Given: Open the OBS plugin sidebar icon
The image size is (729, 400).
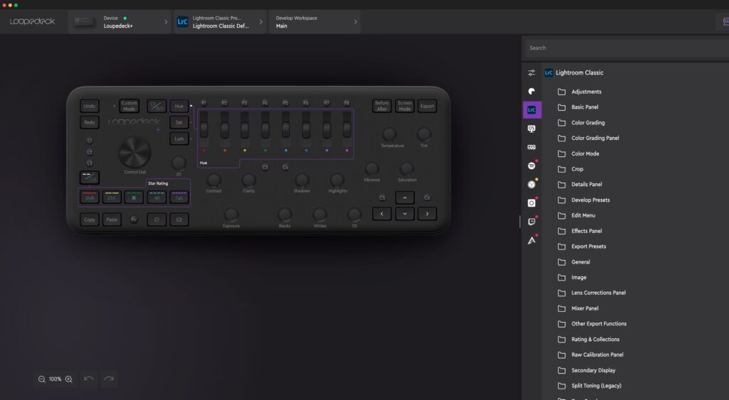Looking at the screenshot, I should point(532,184).
